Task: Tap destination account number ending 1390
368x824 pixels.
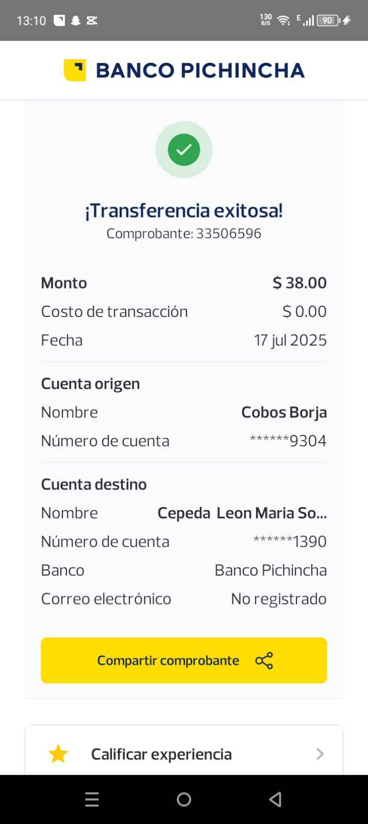Action: point(290,542)
